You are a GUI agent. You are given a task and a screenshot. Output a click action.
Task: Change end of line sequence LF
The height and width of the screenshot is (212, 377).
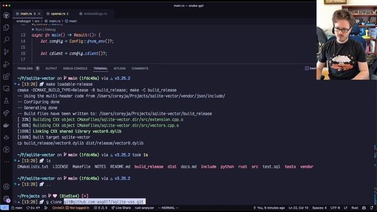[x=346, y=208]
